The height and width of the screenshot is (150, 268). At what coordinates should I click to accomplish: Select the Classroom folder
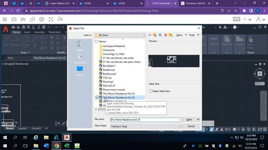[x=109, y=50]
